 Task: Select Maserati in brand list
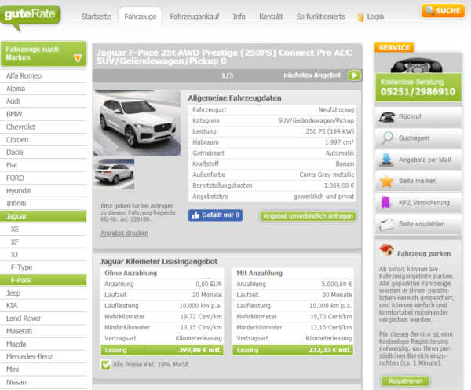[43, 332]
